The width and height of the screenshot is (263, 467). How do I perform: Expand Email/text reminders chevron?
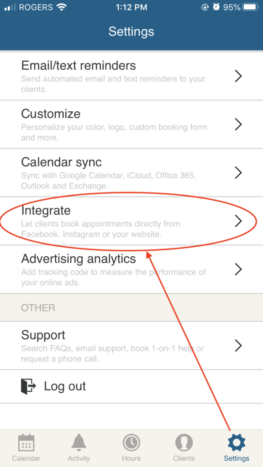[238, 76]
